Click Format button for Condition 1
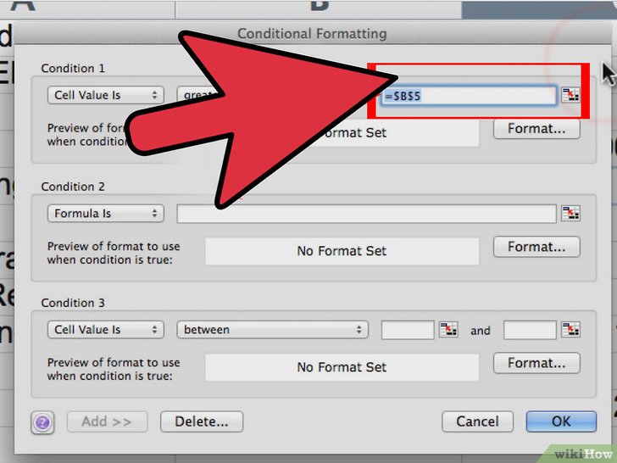Screen dimensions: 617x463 (536, 129)
